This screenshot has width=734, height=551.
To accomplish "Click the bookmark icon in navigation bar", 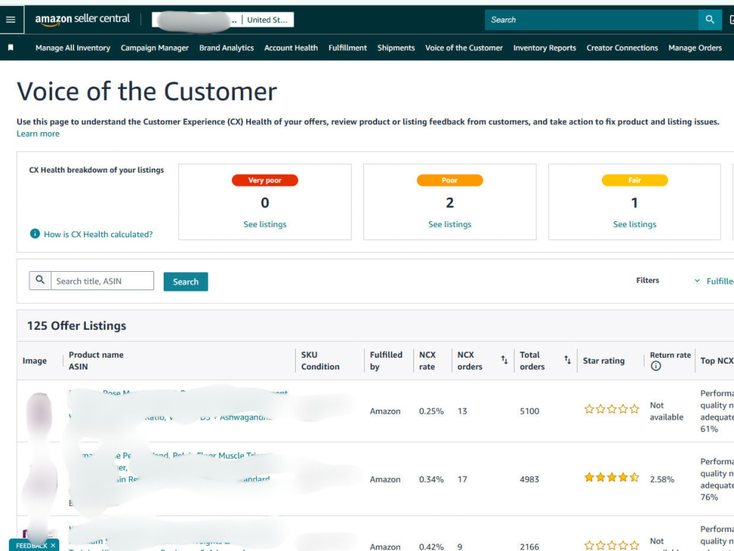I will pyautogui.click(x=11, y=48).
